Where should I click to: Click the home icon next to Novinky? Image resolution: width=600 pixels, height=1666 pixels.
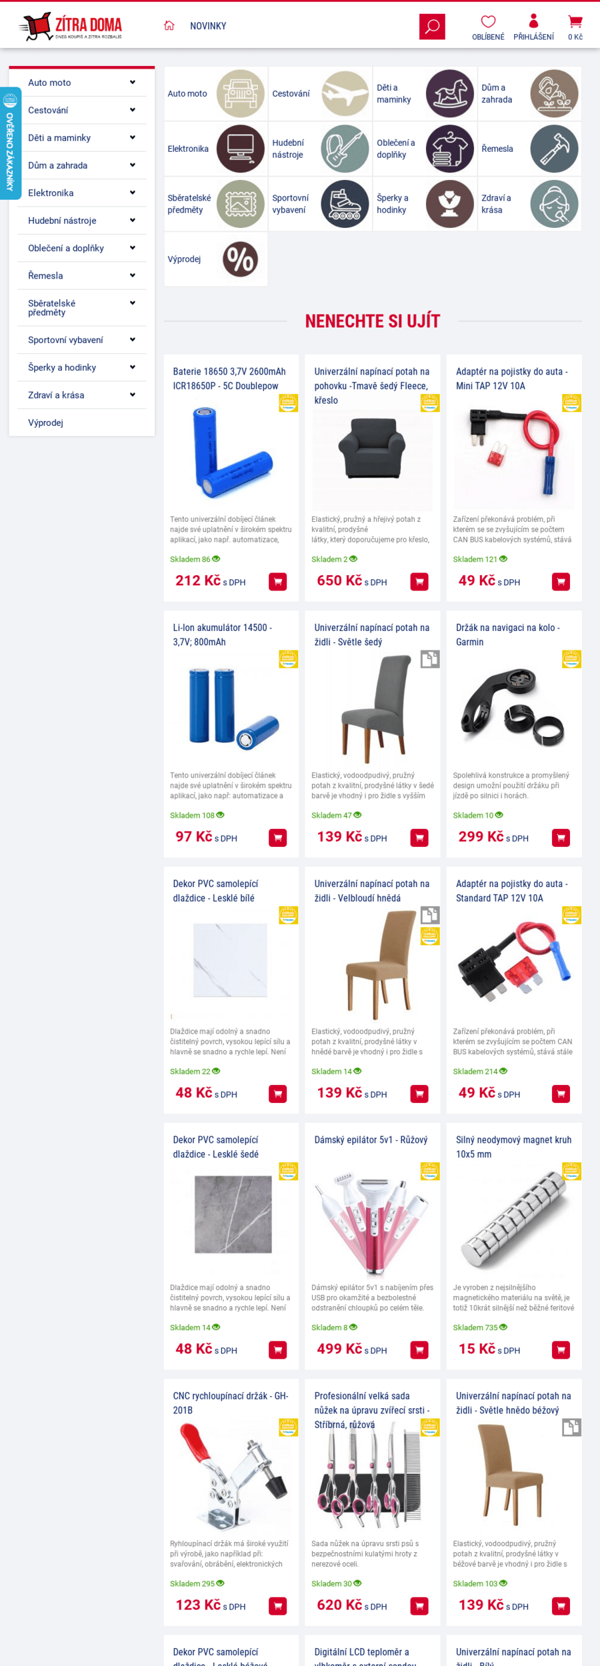tap(169, 25)
